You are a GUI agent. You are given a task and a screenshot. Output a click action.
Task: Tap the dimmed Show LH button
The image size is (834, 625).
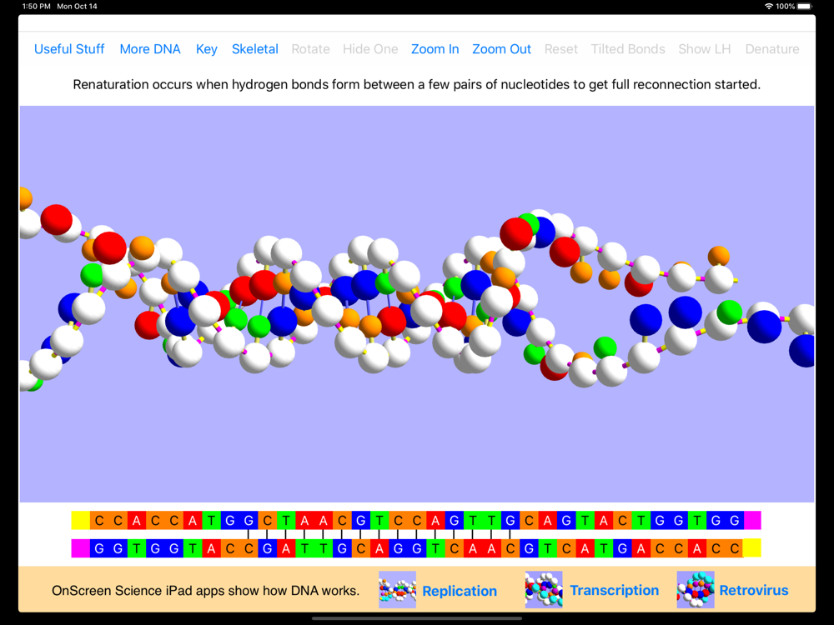click(x=704, y=49)
